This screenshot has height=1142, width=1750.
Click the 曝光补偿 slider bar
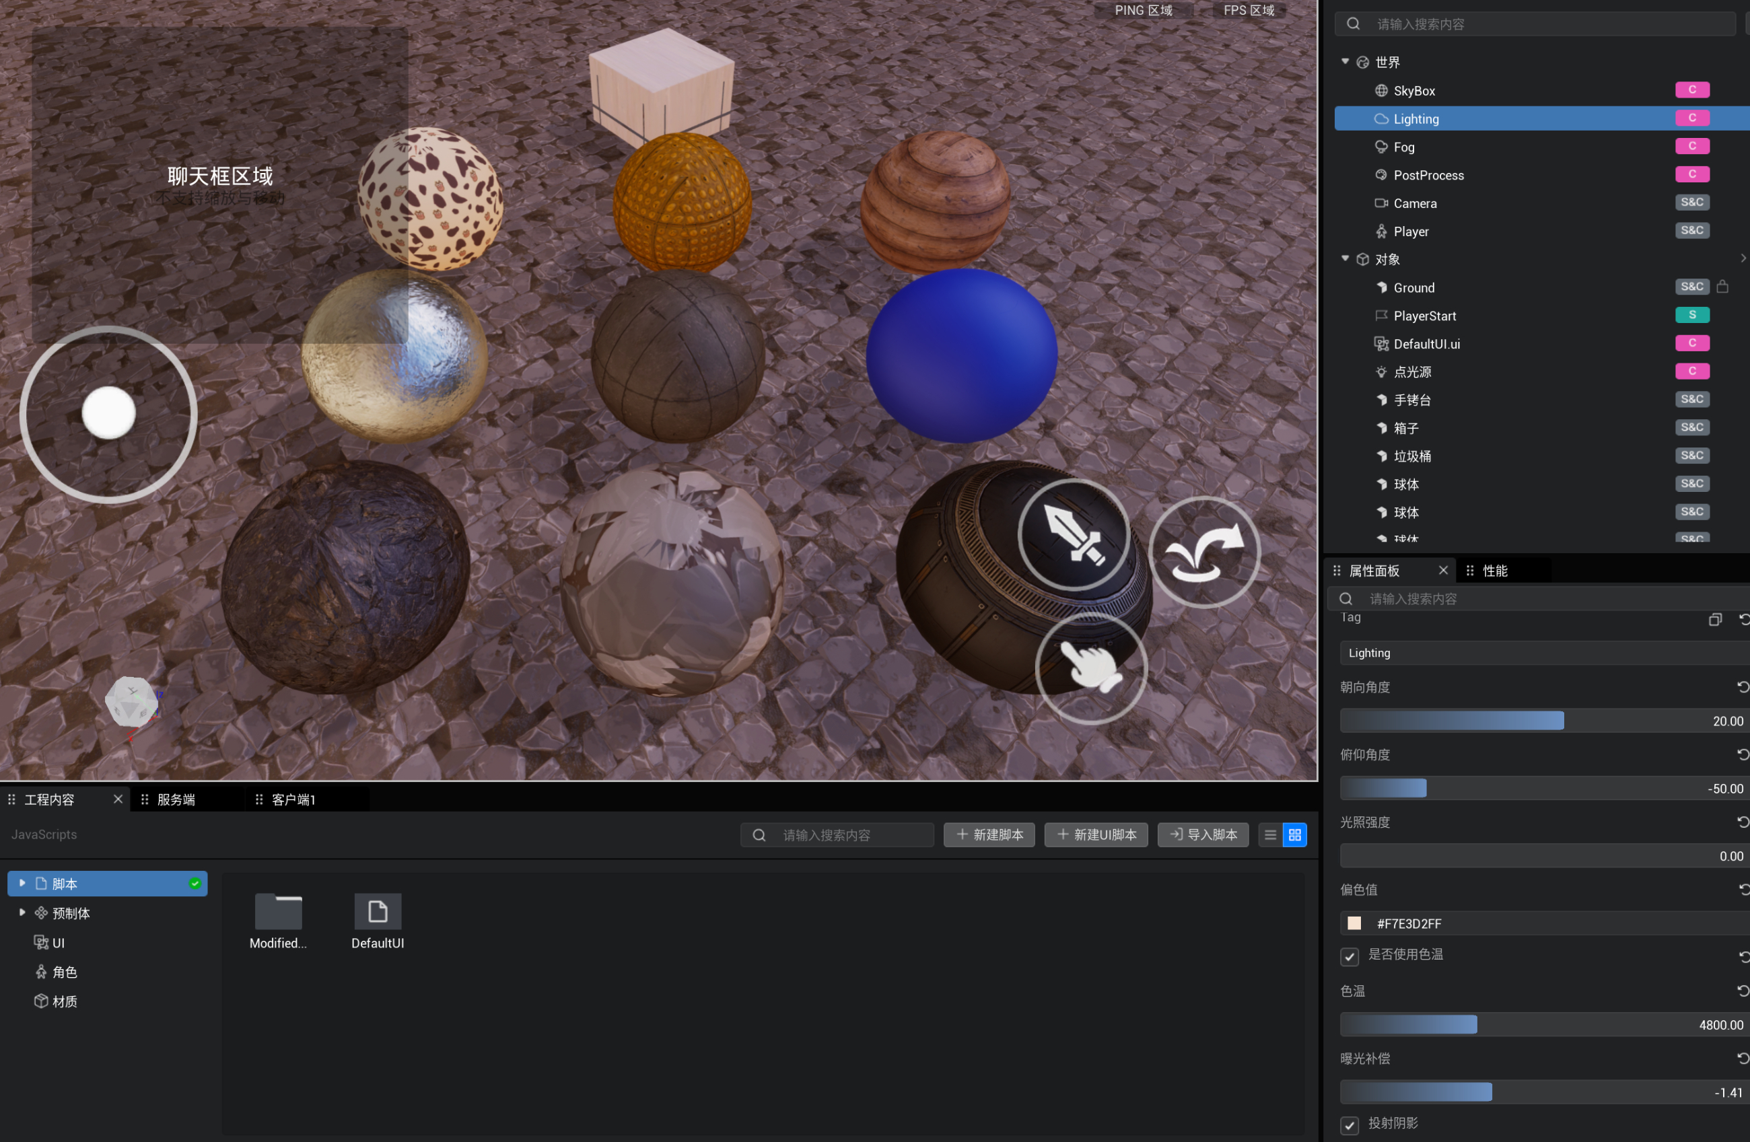pos(1544,1092)
